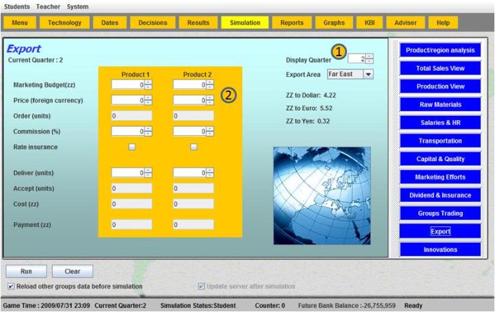The height and width of the screenshot is (312, 495).
Task: Check Rate insurance for Product 2
Action: coord(193,147)
